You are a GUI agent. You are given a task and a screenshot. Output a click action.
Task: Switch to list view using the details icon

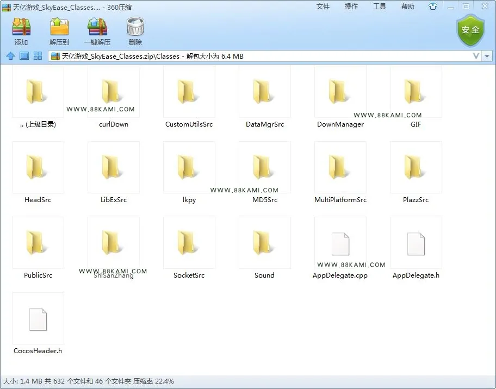[24, 56]
